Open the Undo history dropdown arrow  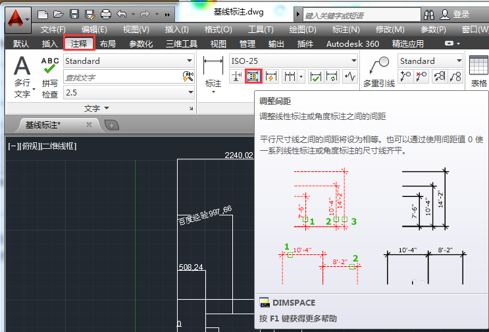[x=133, y=14]
